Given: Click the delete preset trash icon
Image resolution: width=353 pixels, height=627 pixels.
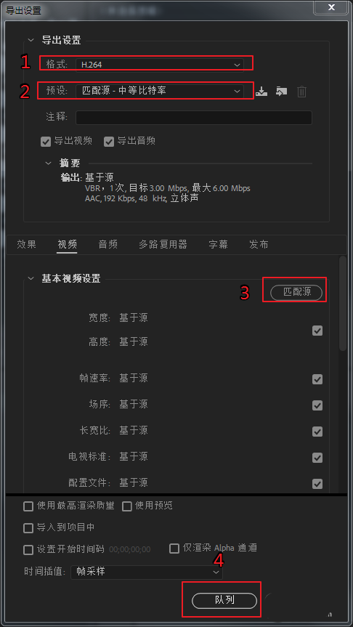Looking at the screenshot, I should point(301,92).
